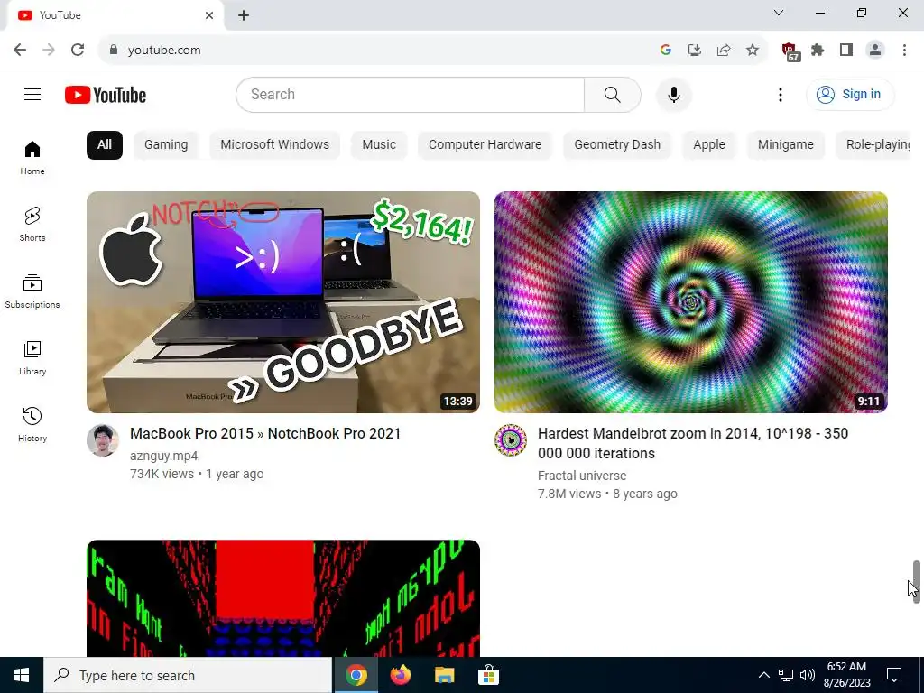The image size is (924, 693).
Task: Open the network icon in system tray
Action: pos(786,675)
